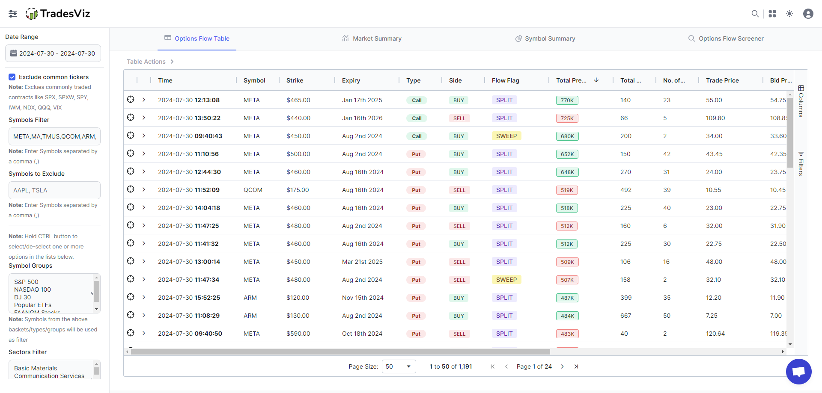This screenshot has width=822, height=393.
Task: Expand the QCOM 11:52:09 row
Action: click(144, 189)
